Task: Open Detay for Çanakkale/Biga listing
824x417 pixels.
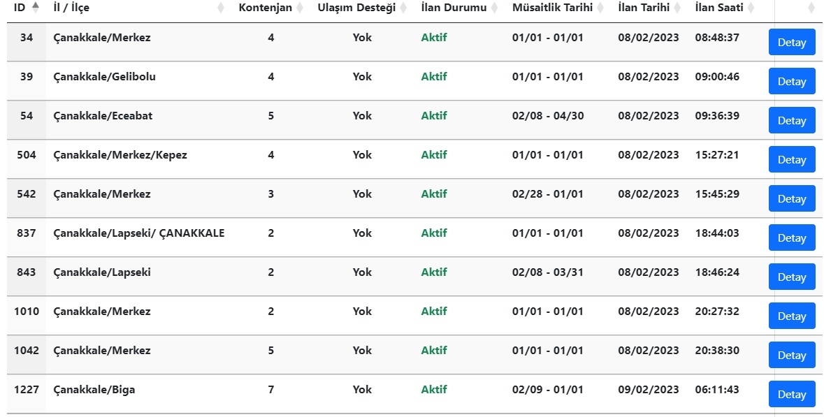Action: (x=792, y=395)
